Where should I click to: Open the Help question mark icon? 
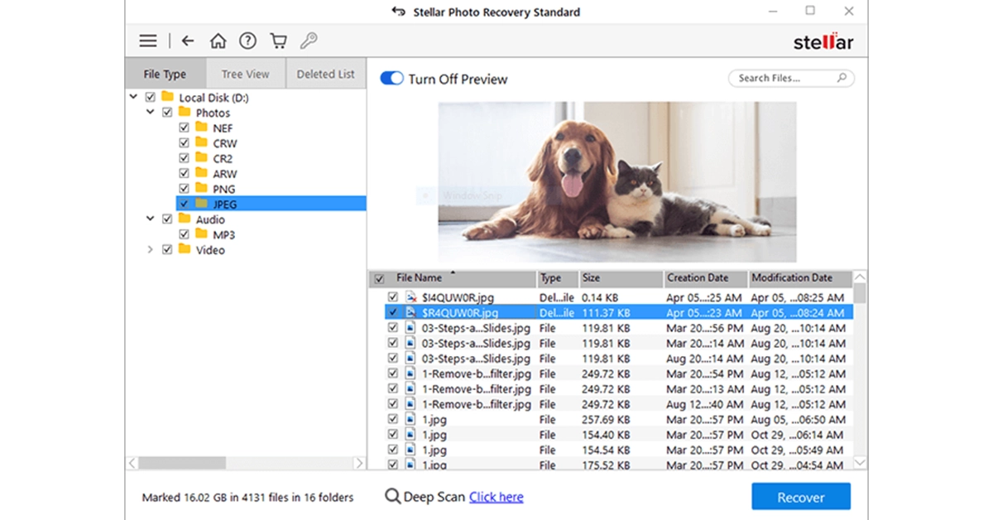pyautogui.click(x=247, y=41)
